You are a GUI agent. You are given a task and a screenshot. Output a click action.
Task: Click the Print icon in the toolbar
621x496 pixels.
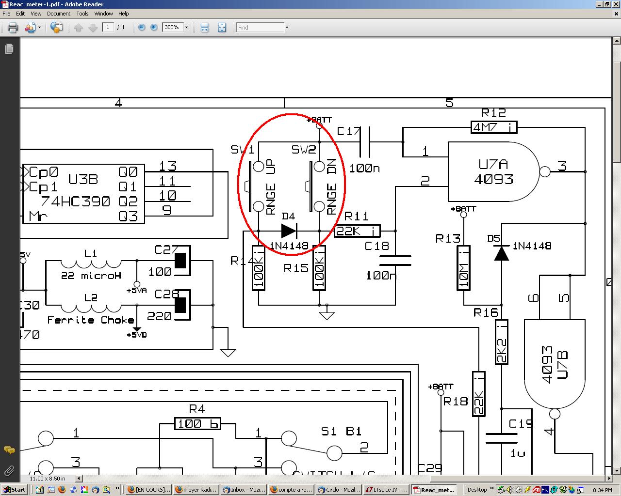click(13, 28)
